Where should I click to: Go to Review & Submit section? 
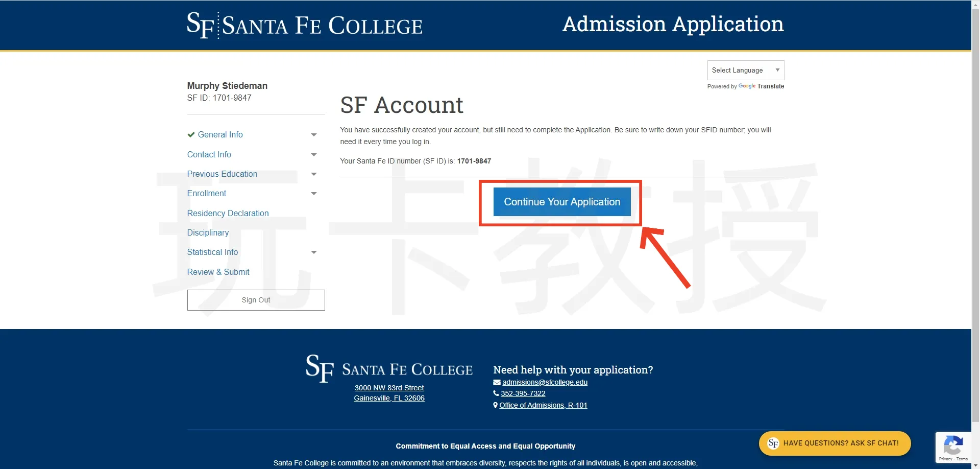(218, 272)
